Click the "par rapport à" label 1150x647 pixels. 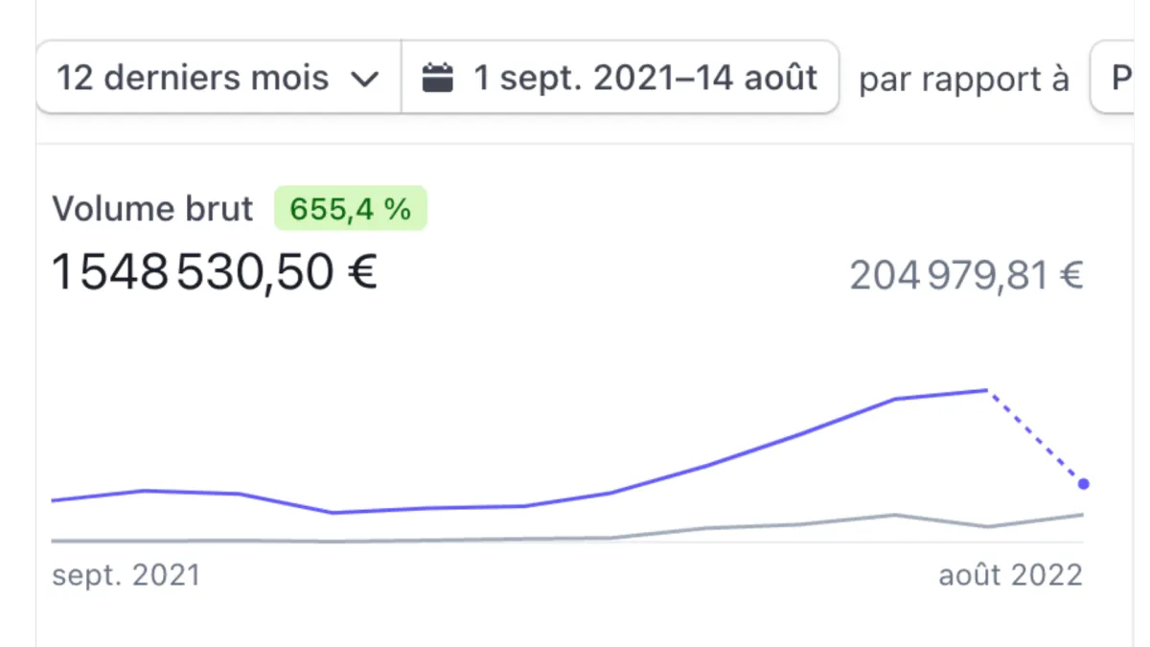[963, 80]
